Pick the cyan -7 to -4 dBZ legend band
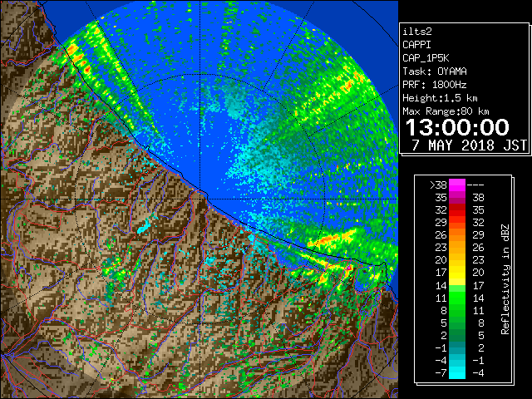The width and height of the screenshot is (532, 399). pyautogui.click(x=457, y=373)
